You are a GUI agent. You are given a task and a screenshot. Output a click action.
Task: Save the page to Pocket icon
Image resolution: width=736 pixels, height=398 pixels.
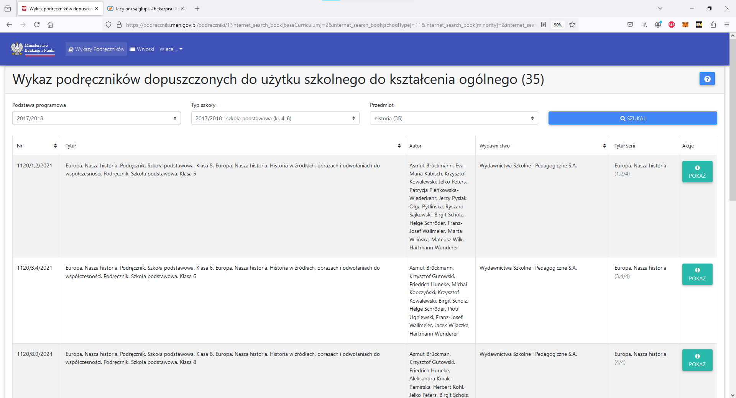[630, 25]
